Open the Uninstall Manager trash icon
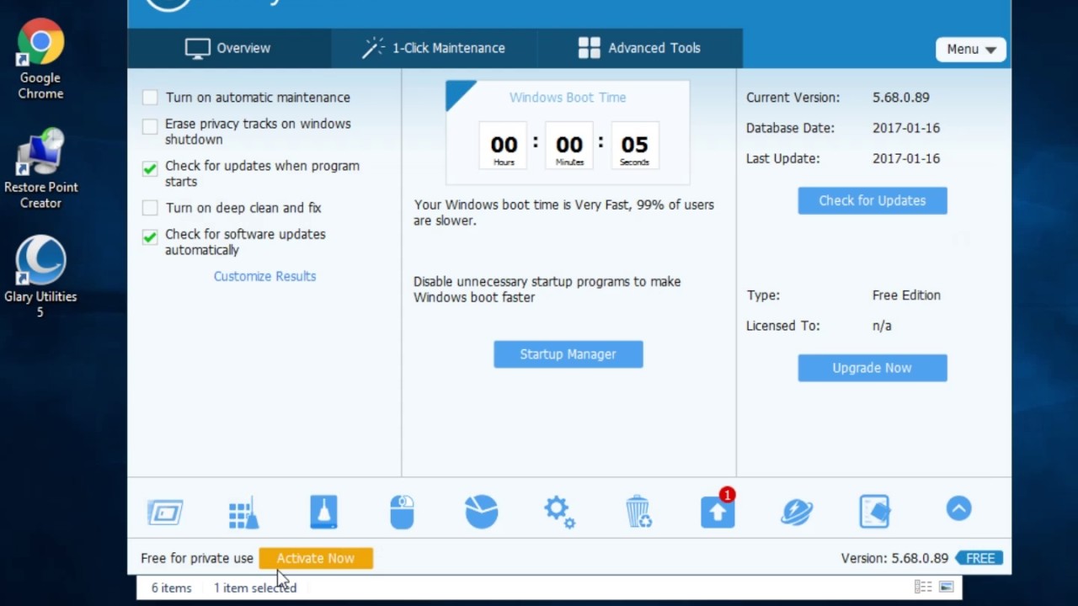 pos(638,512)
